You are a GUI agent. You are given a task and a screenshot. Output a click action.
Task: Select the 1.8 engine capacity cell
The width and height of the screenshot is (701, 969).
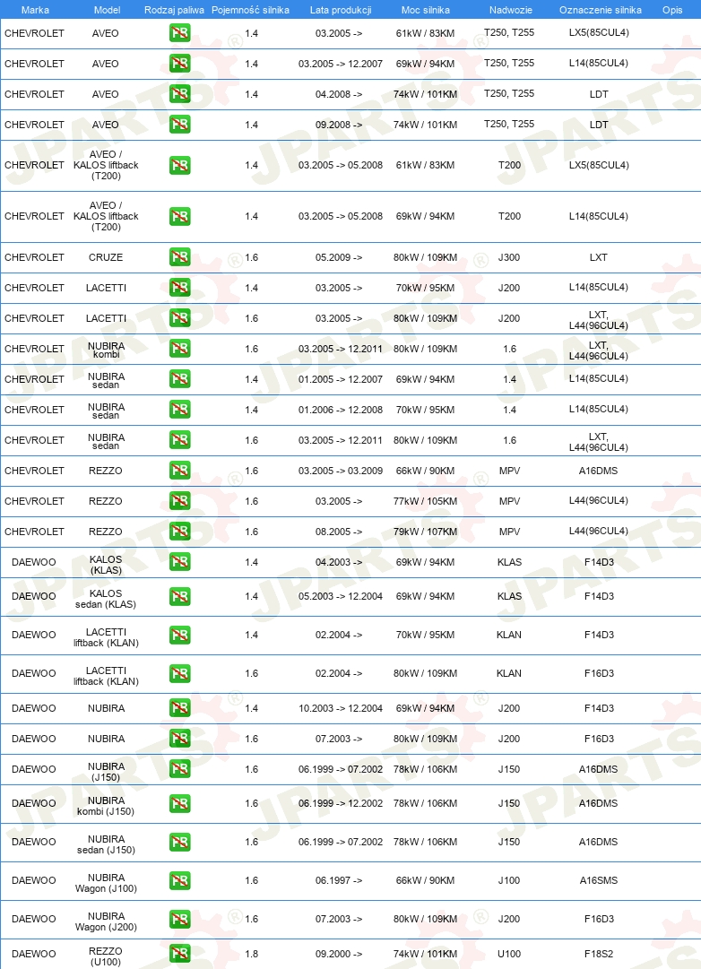point(252,954)
